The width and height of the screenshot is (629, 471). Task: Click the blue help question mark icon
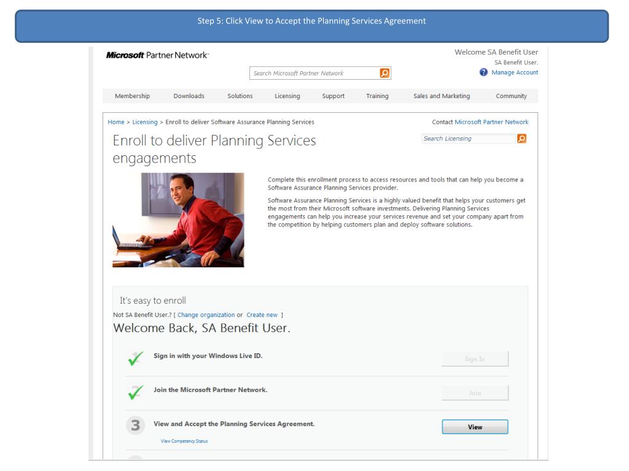(483, 72)
